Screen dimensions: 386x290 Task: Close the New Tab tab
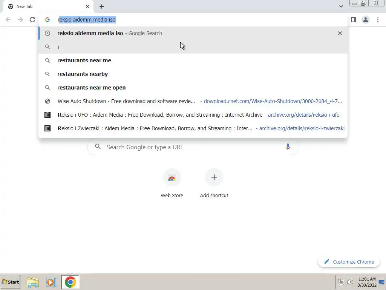point(87,6)
